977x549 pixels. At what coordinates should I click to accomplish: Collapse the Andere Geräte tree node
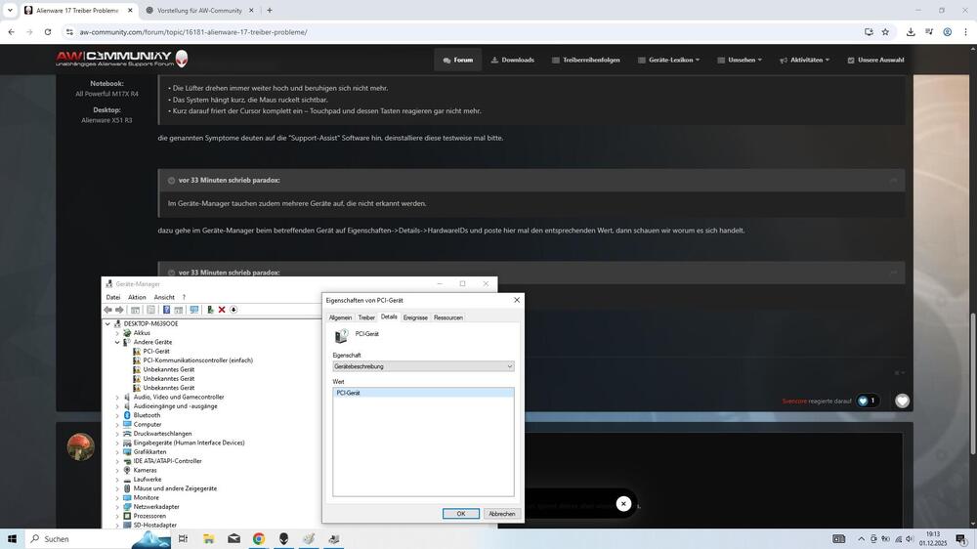(117, 342)
